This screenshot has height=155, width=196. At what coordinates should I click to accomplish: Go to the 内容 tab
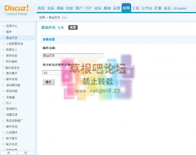pos(70,8)
